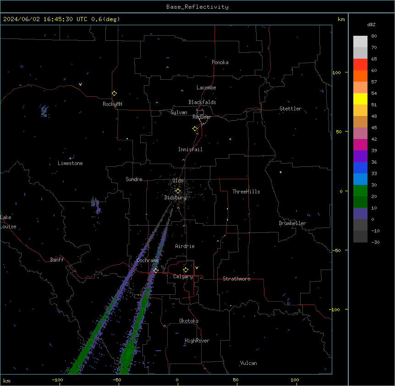The image size is (395, 386).
Task: Pick the green 20–30 dBZ legend swatch
Action: click(x=360, y=191)
